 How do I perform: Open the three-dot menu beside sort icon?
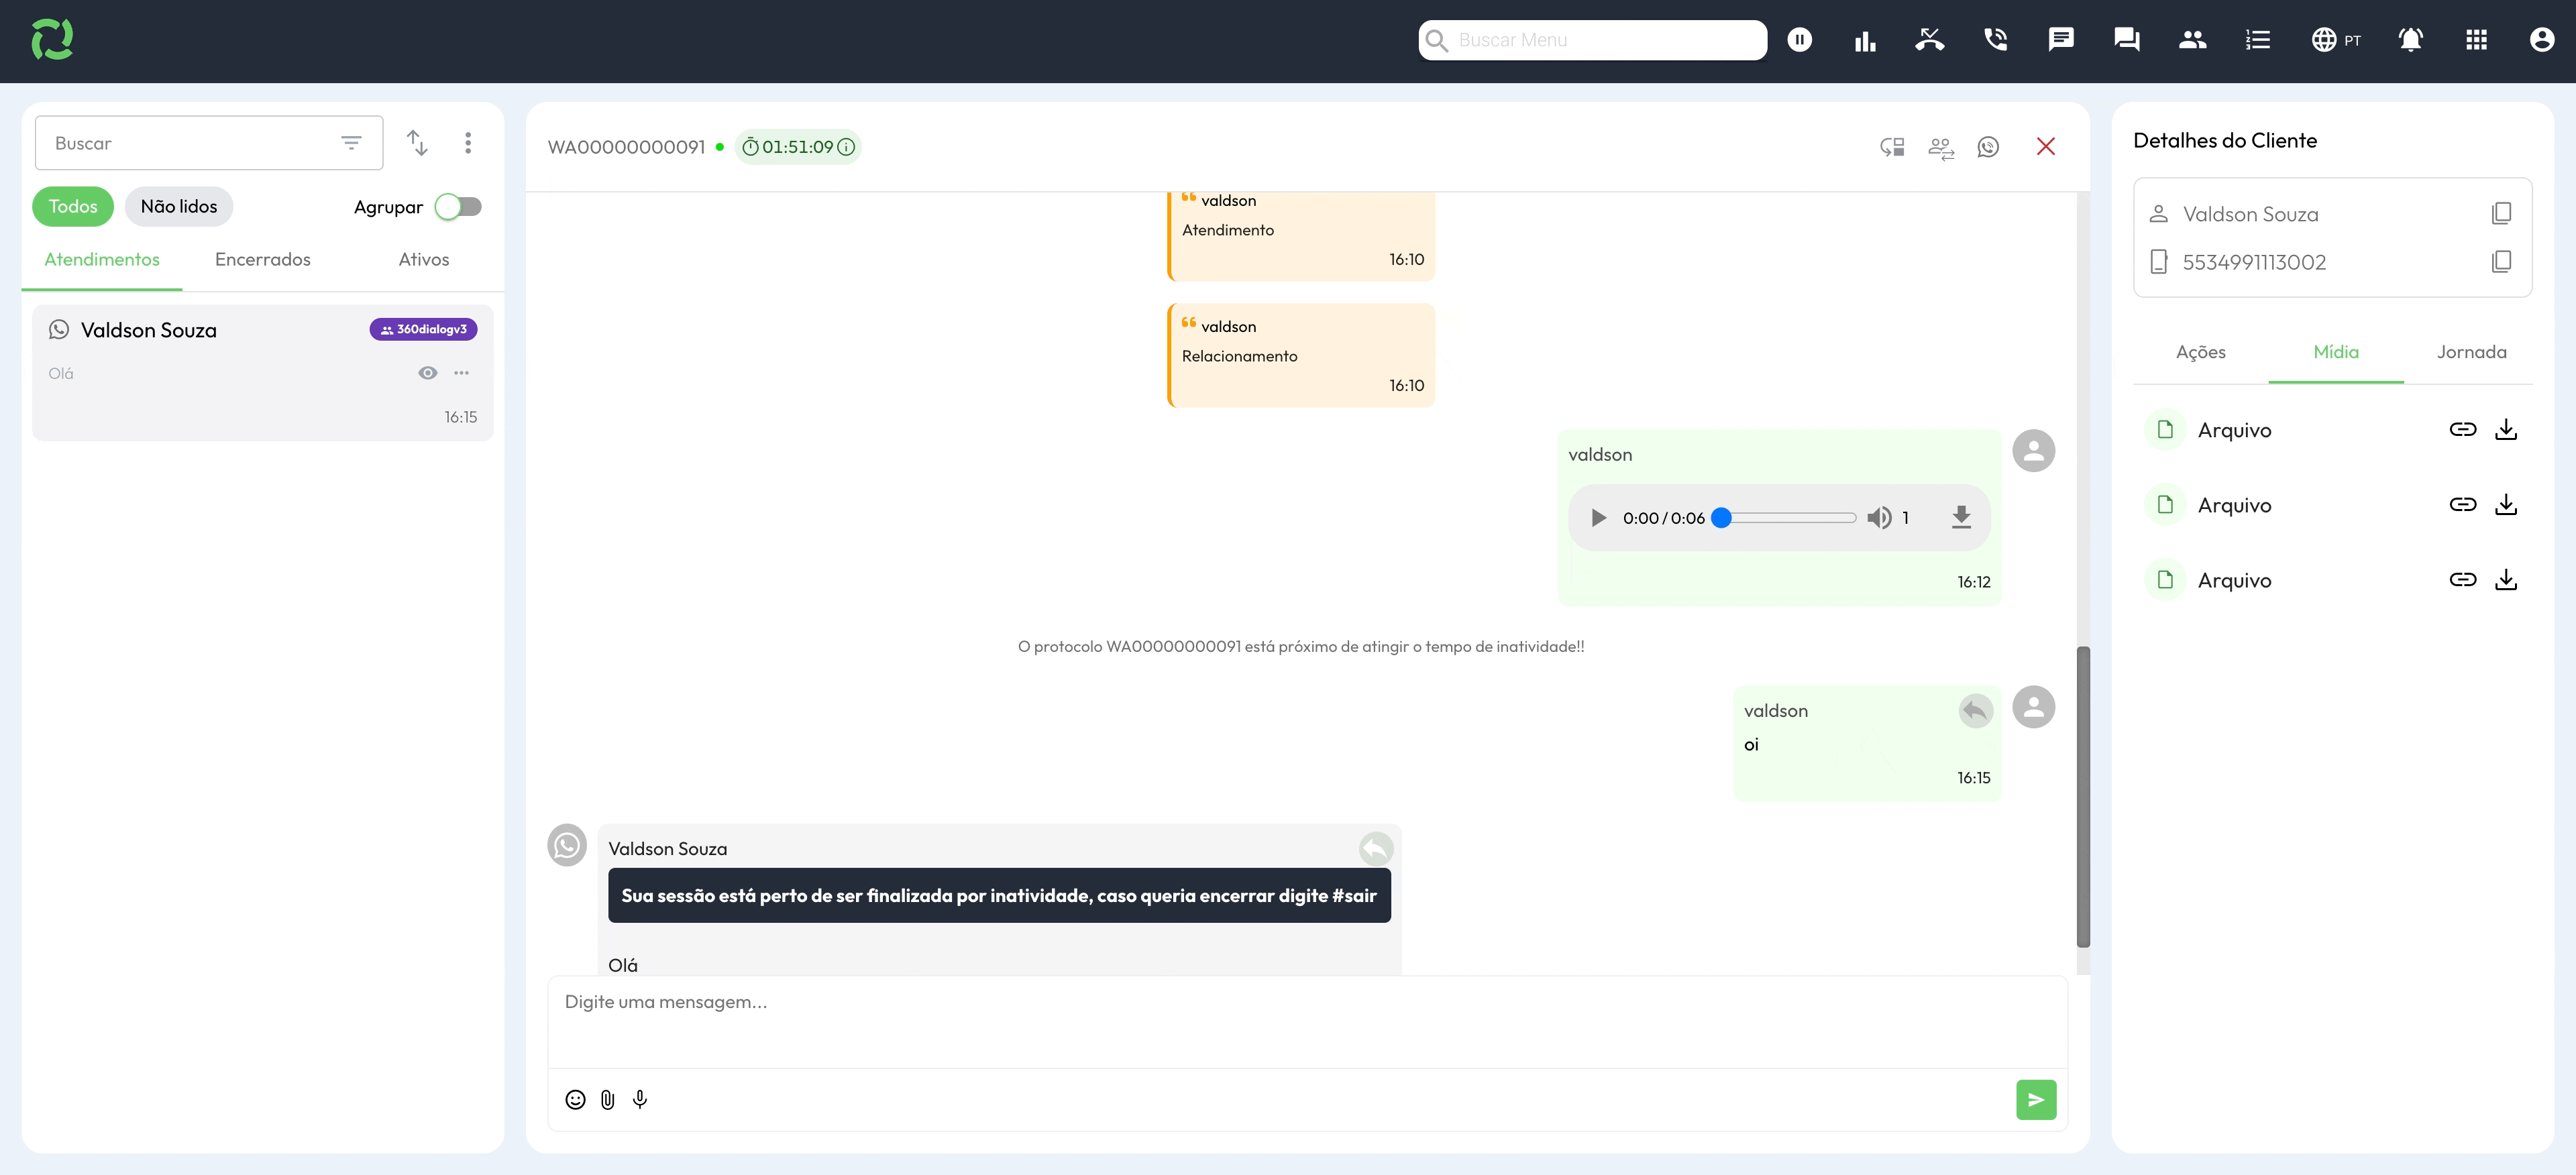[x=468, y=143]
